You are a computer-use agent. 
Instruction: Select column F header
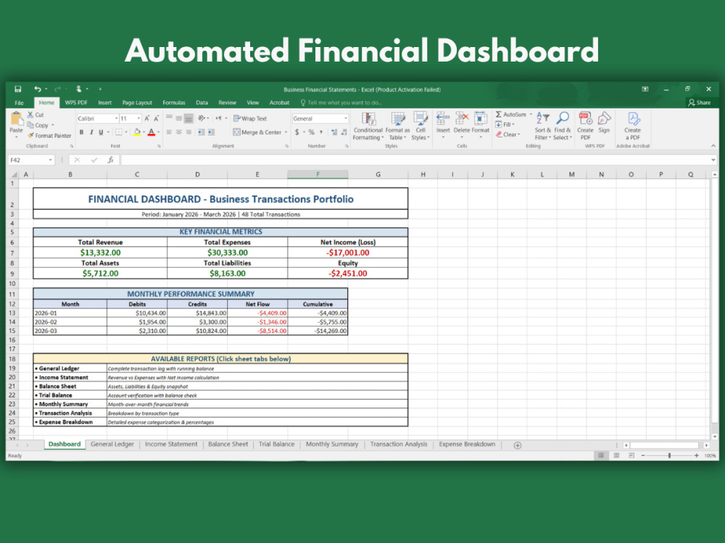pyautogui.click(x=318, y=174)
